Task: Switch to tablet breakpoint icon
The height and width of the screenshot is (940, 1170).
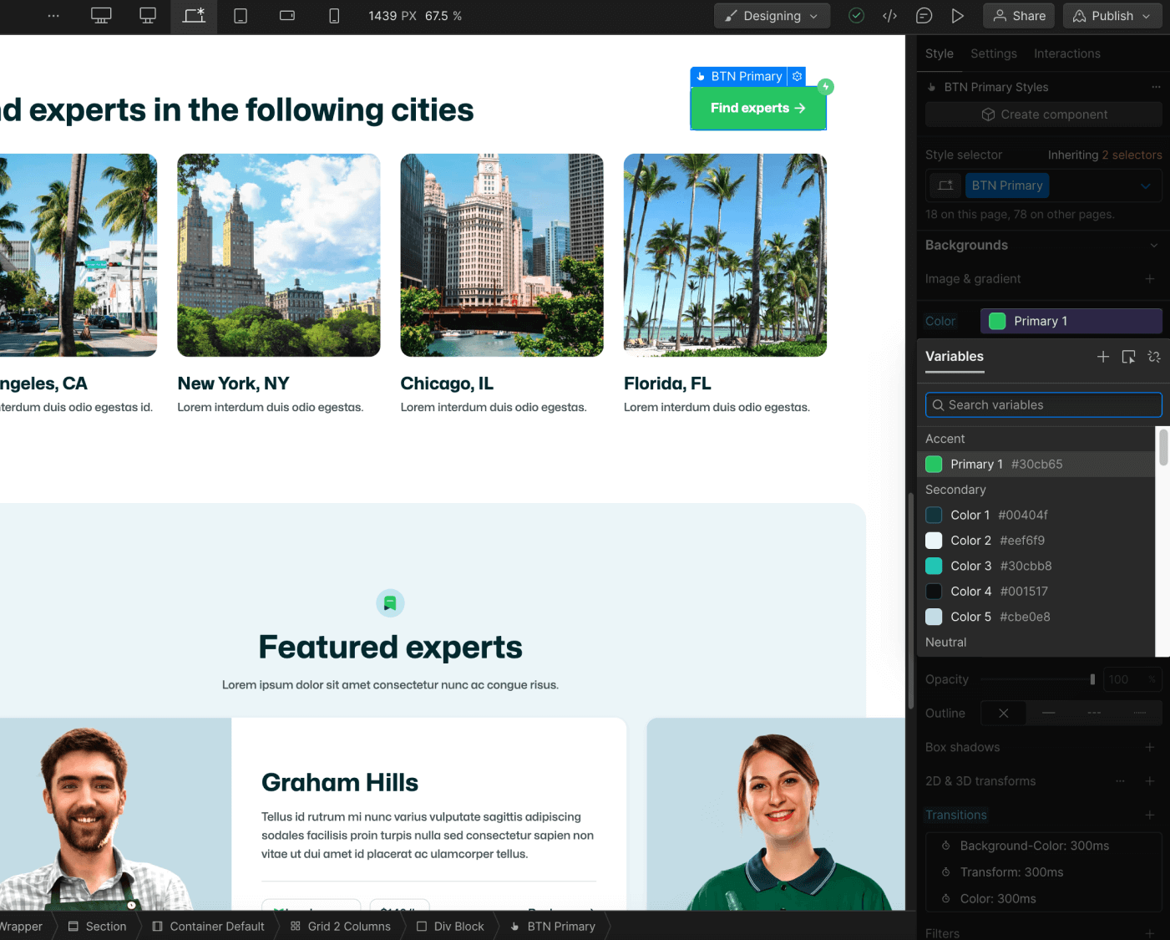Action: click(241, 16)
